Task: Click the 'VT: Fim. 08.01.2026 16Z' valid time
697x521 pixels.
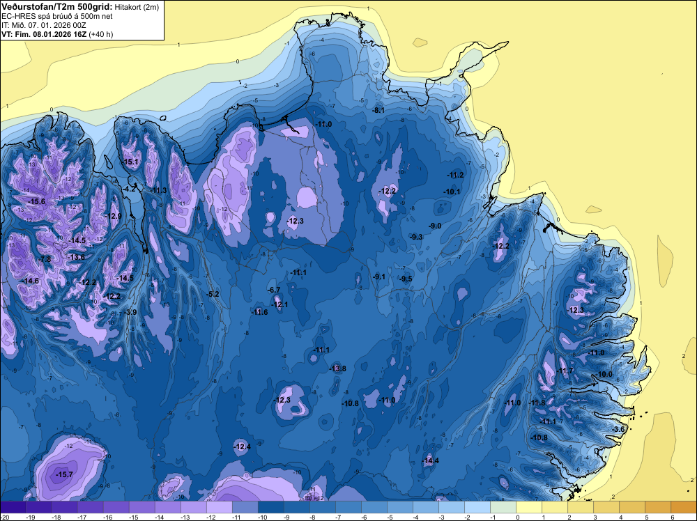Action: [44, 34]
